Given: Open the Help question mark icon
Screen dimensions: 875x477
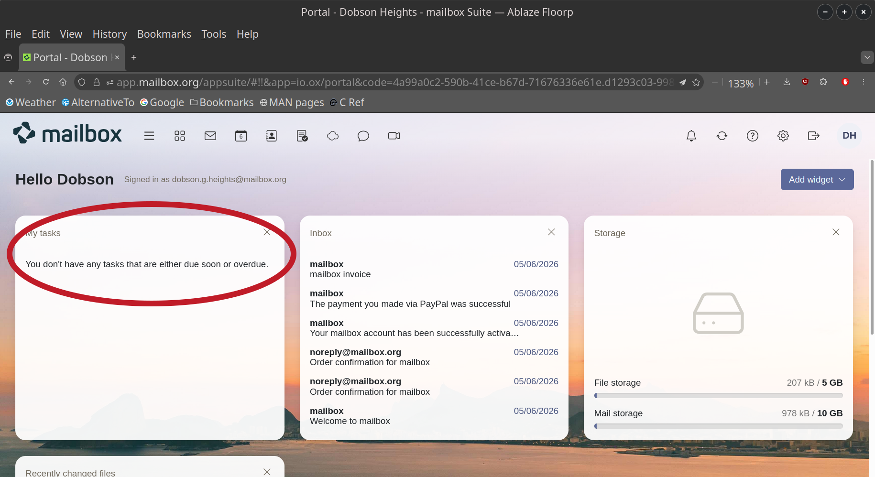Looking at the screenshot, I should (753, 136).
